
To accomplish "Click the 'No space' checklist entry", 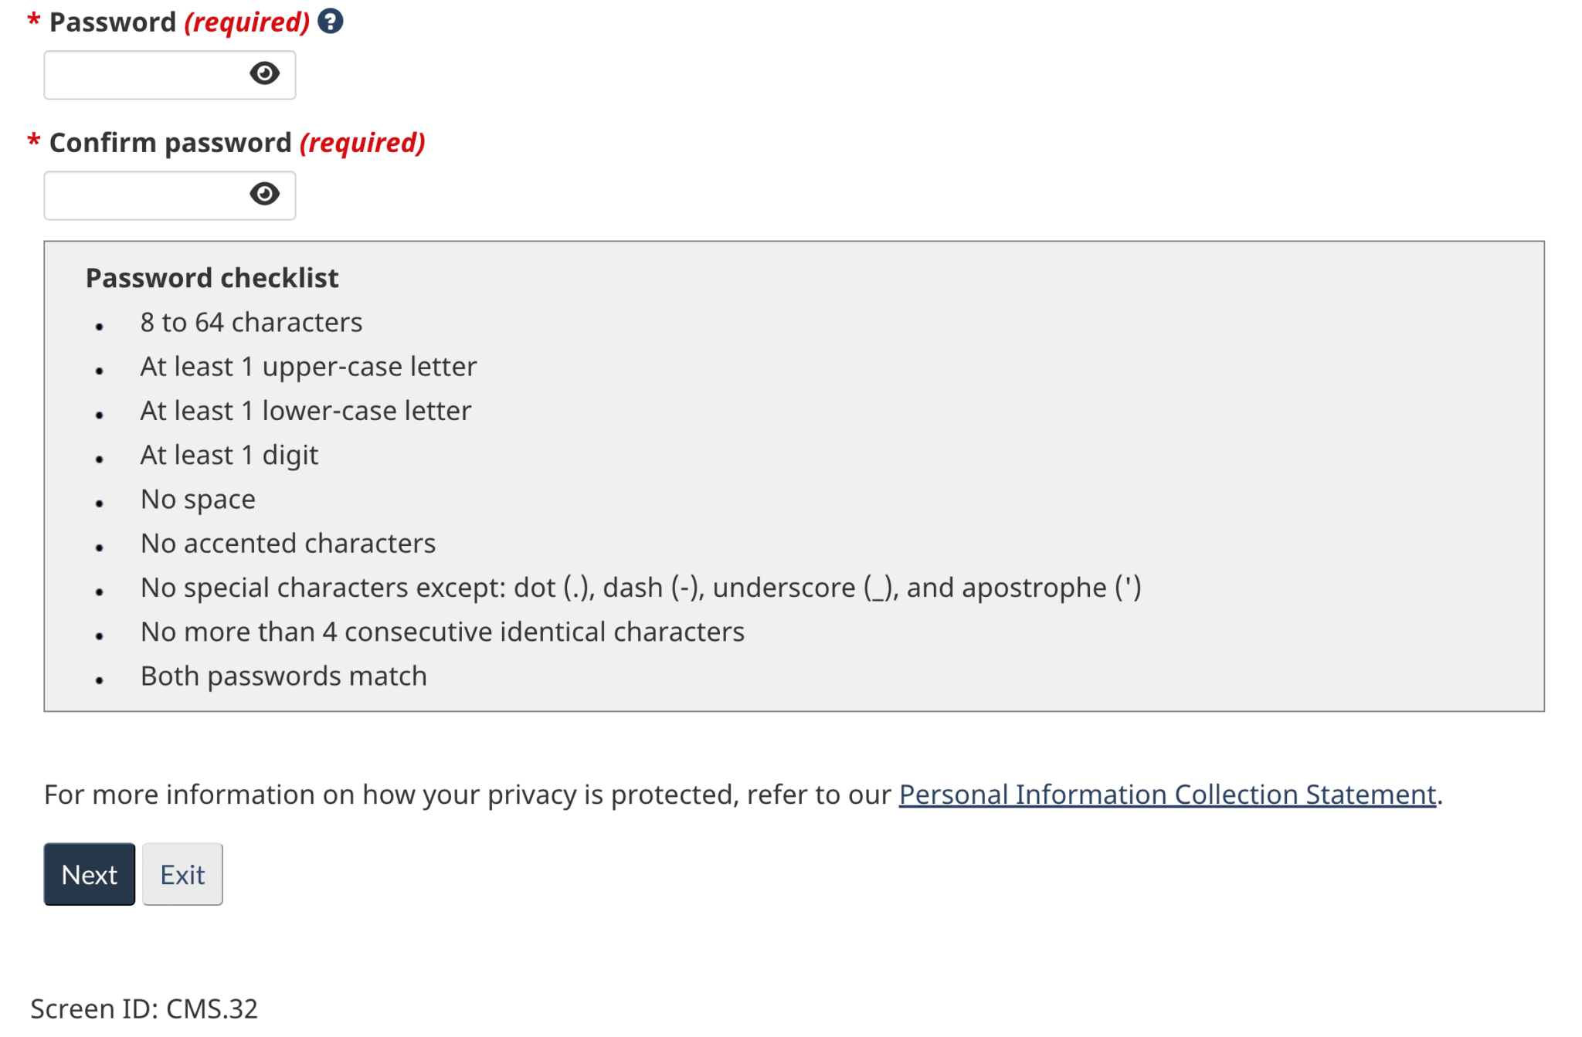I will (198, 499).
